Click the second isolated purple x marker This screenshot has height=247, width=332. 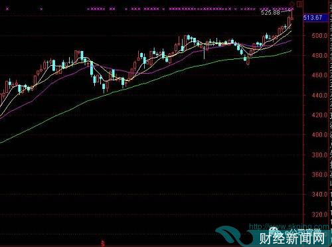coord(41,9)
